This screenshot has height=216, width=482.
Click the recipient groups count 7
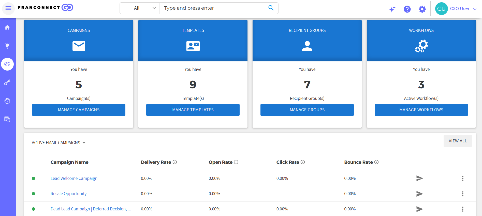click(307, 85)
